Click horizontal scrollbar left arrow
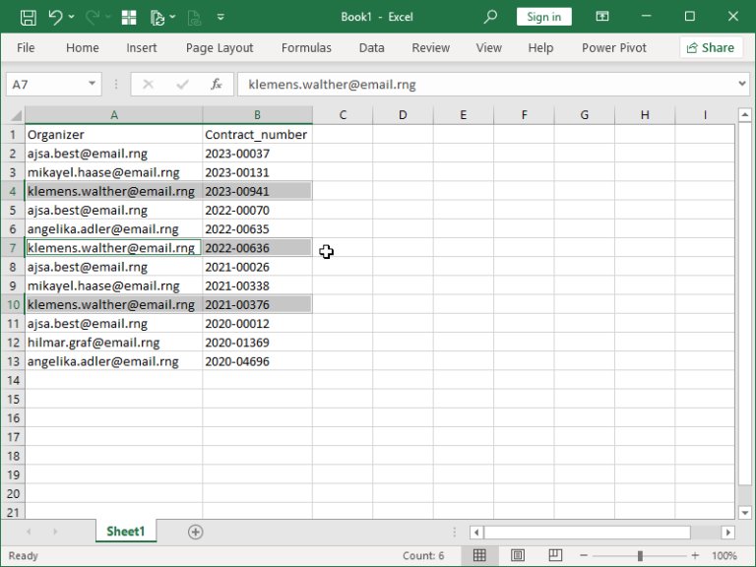 point(476,533)
